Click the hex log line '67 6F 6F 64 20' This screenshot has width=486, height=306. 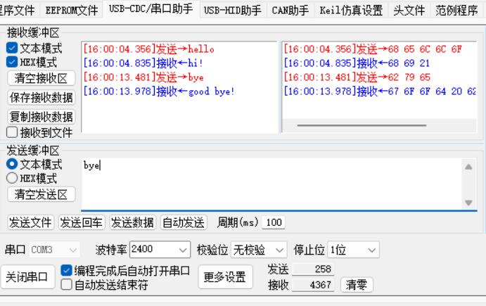(380, 91)
